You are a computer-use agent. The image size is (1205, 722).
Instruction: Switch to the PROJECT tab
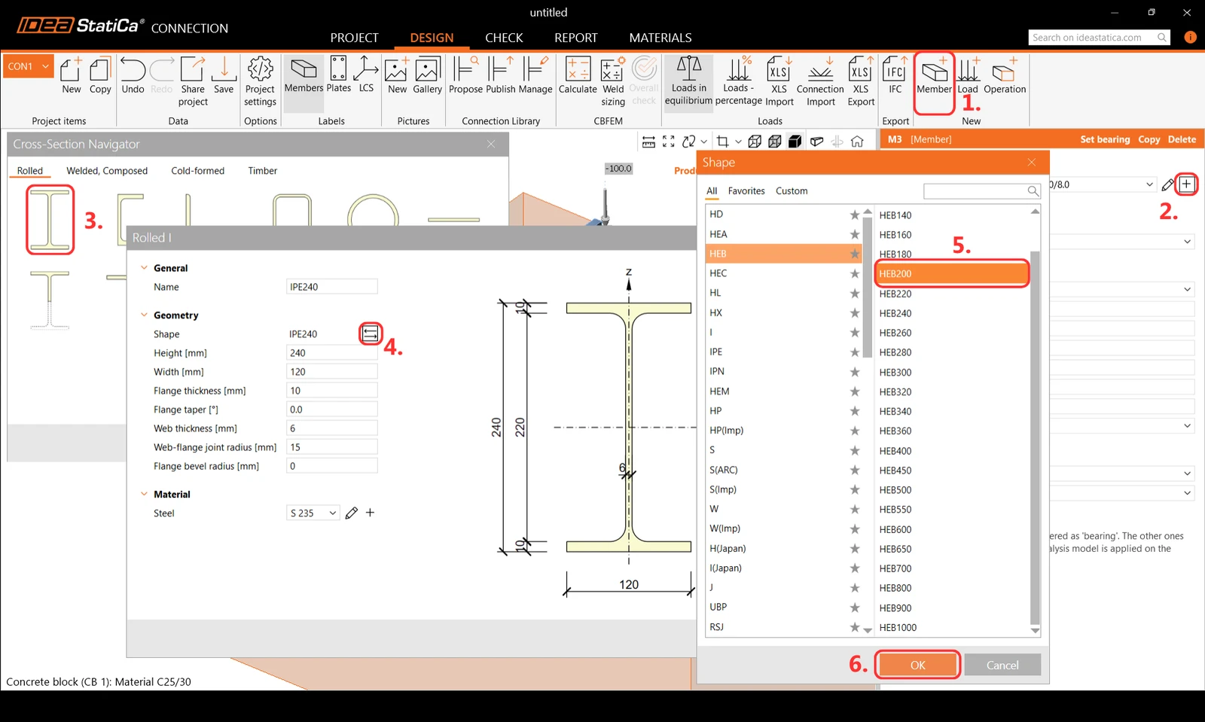pyautogui.click(x=354, y=38)
